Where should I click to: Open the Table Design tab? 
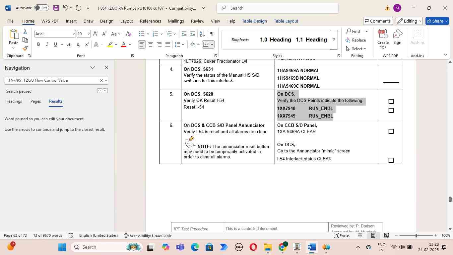[x=254, y=21]
